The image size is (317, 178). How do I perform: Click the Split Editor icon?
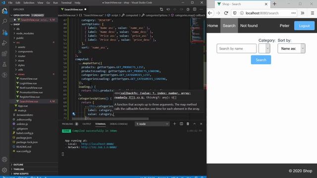[x=195, y=9]
